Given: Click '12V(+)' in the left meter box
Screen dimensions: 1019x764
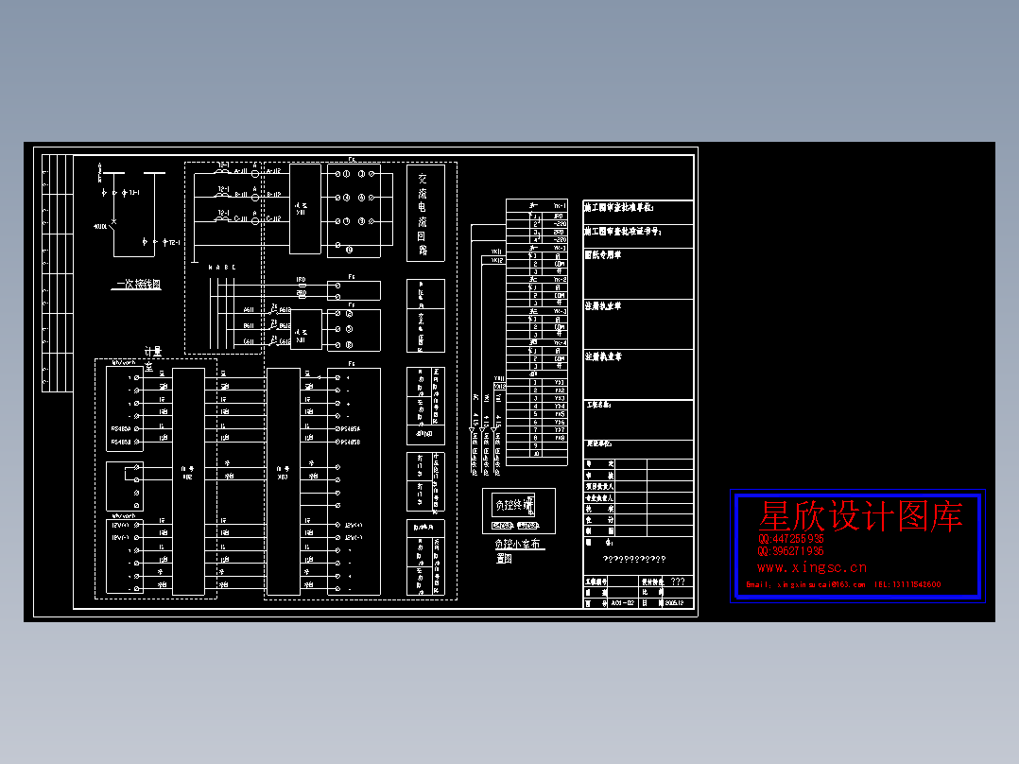Looking at the screenshot, I should coord(120,526).
